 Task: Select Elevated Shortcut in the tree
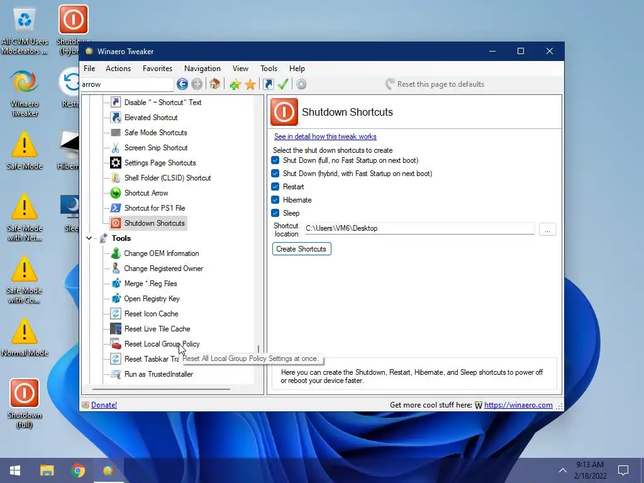(x=151, y=118)
